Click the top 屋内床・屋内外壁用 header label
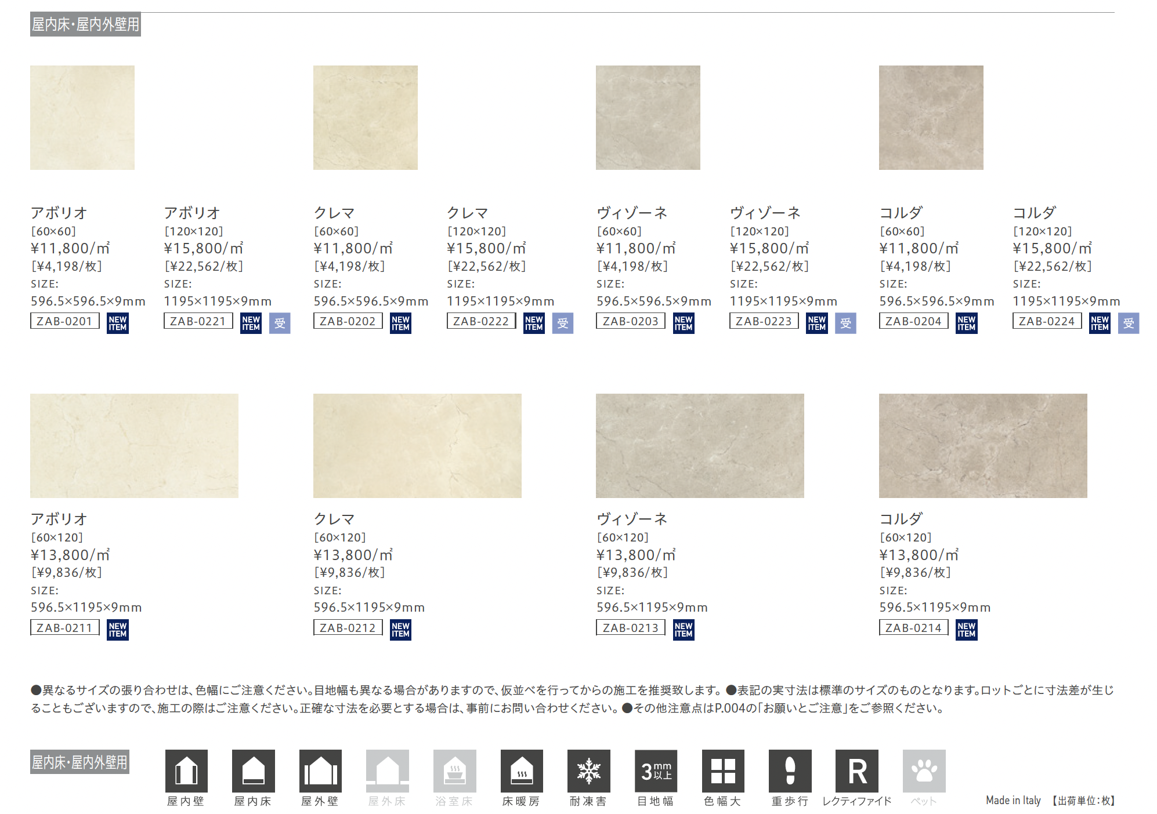Screen dimensions: 1157x814 point(85,24)
